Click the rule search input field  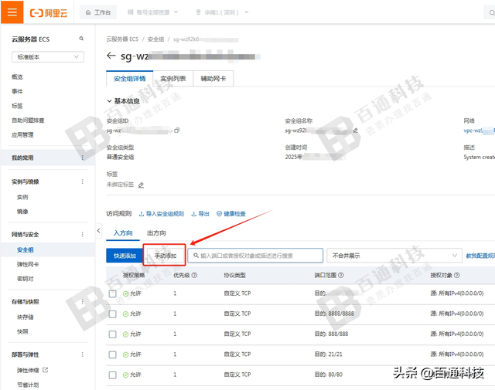tap(255, 256)
